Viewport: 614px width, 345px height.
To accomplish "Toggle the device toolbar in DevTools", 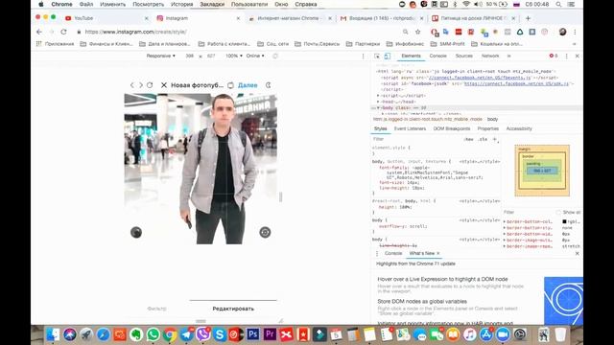I will point(388,56).
